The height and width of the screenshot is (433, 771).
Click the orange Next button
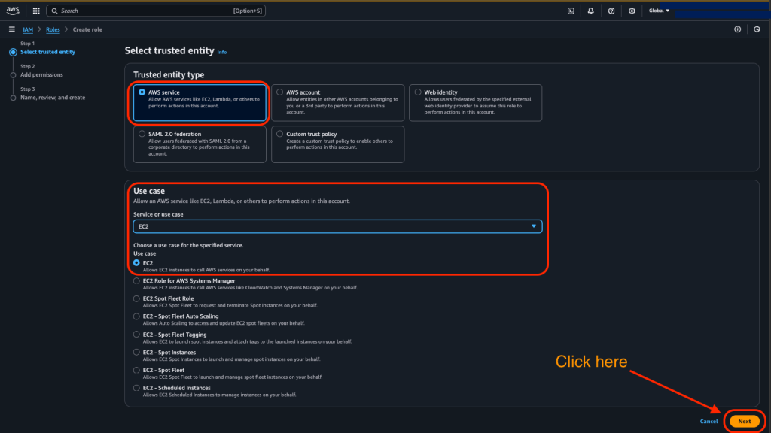(745, 421)
